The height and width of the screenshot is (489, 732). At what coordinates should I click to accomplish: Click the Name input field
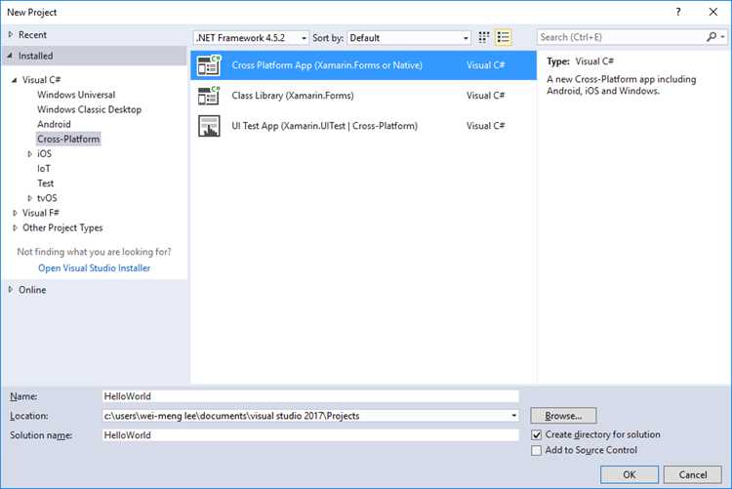[310, 396]
